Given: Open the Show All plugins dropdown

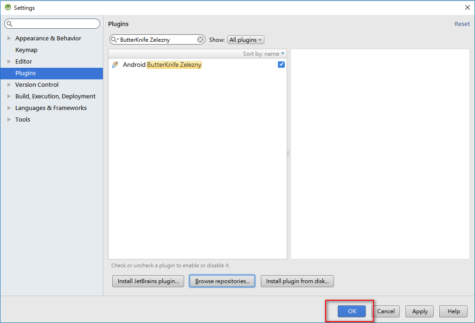Looking at the screenshot, I should coord(246,40).
